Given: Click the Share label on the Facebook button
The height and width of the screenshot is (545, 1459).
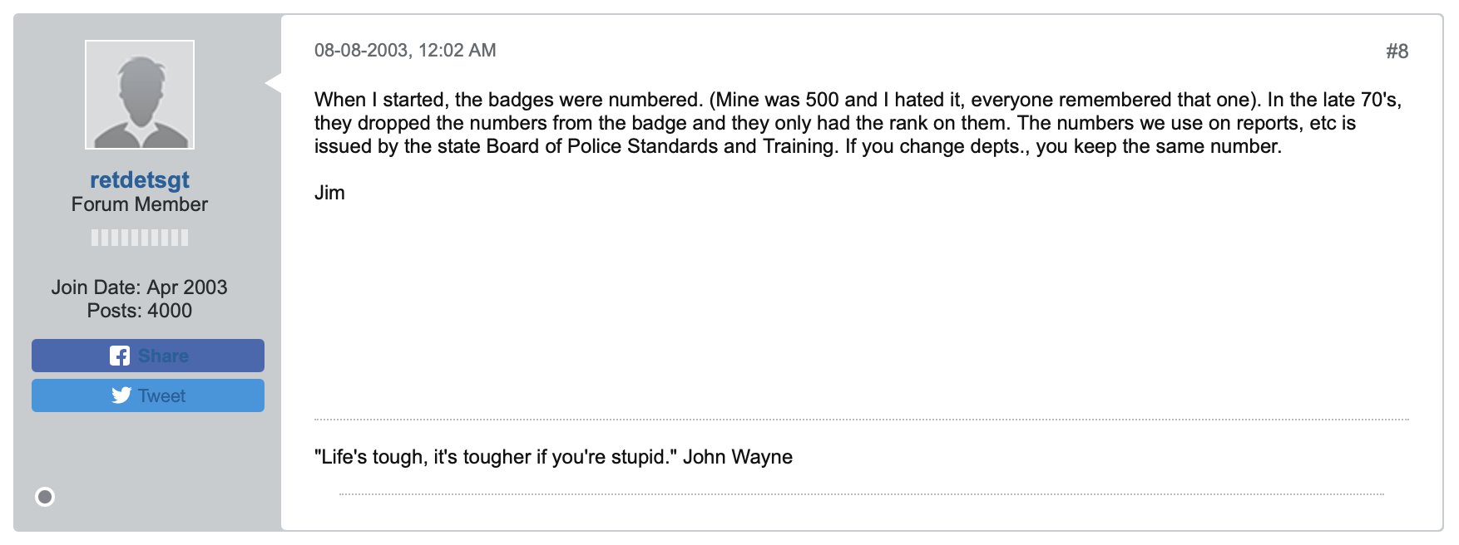Looking at the screenshot, I should click(x=163, y=356).
